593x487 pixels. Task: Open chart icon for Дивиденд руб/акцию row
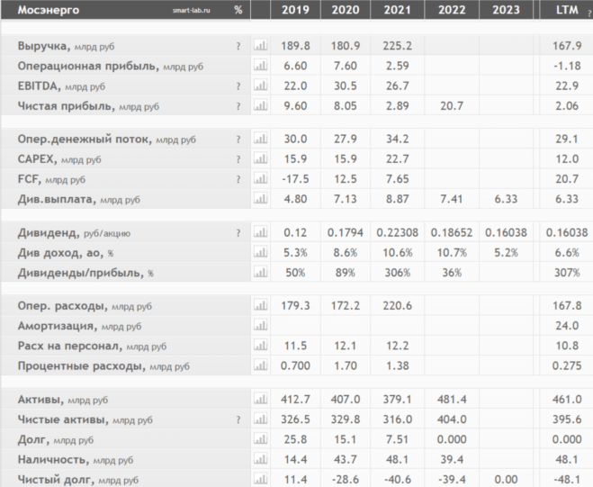coord(261,232)
